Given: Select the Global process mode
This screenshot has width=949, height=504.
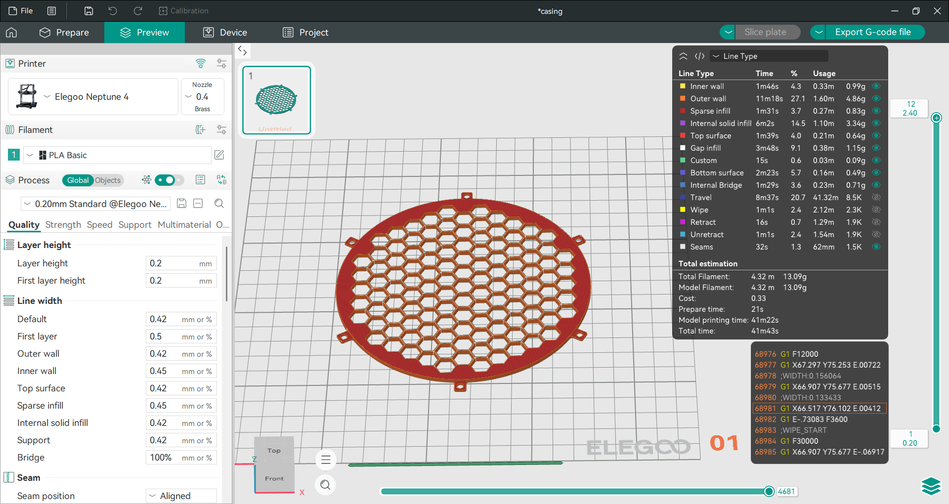Looking at the screenshot, I should tap(78, 180).
